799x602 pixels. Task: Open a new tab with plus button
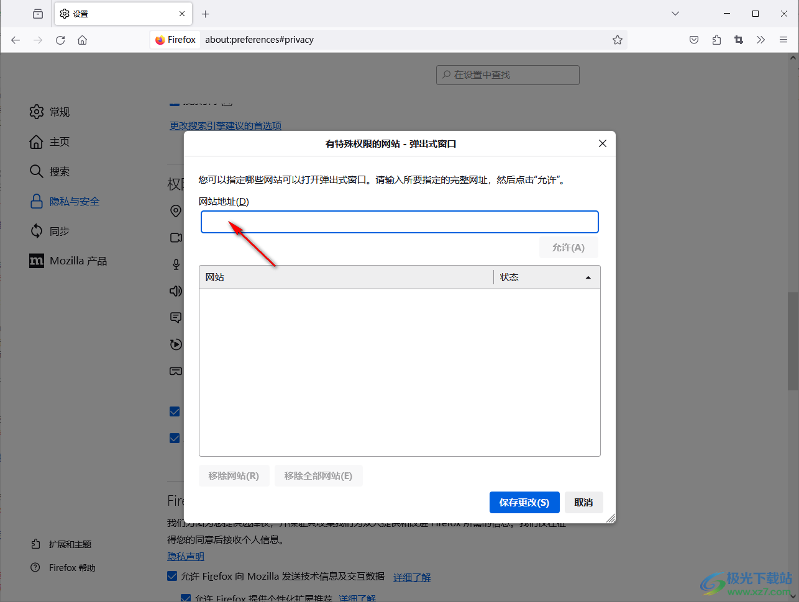(x=206, y=14)
